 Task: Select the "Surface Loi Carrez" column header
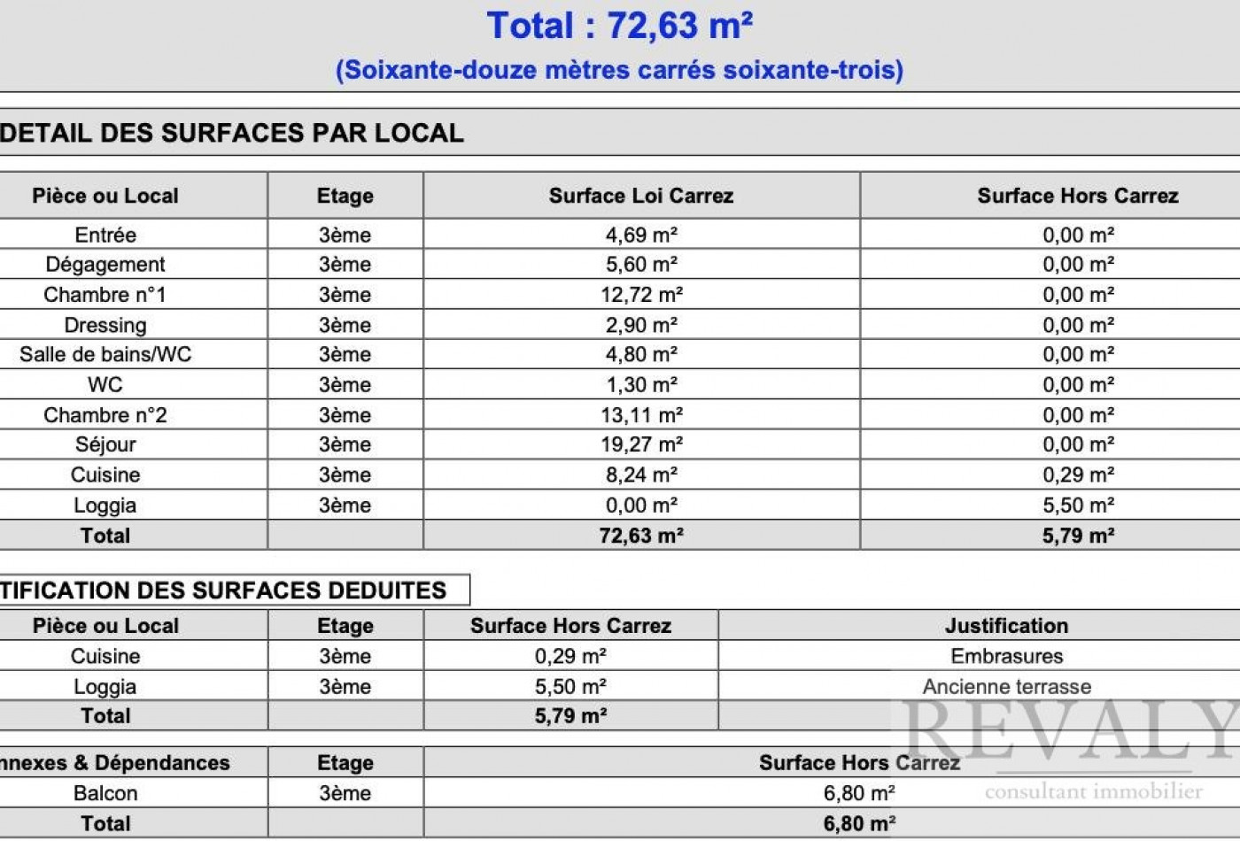pyautogui.click(x=641, y=196)
